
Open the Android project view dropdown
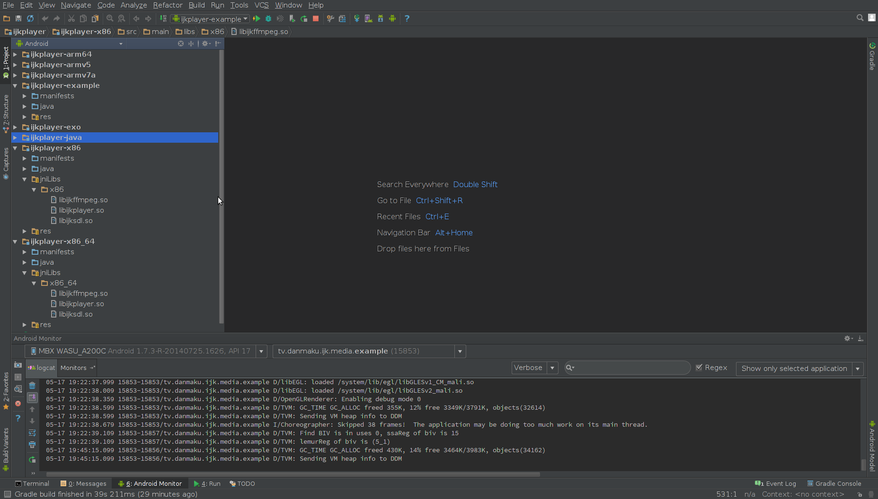(70, 43)
